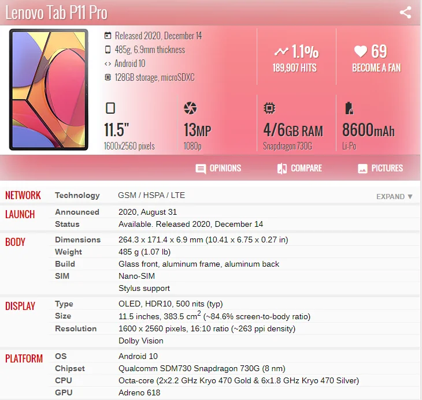This screenshot has height=400, width=422.
Task: Click the BODY section heading
Action: [15, 242]
